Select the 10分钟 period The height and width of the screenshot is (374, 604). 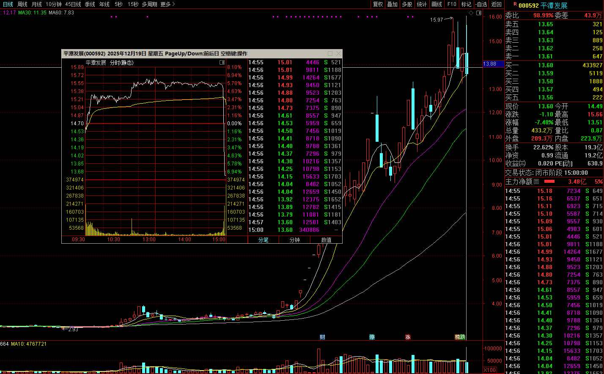pos(54,4)
